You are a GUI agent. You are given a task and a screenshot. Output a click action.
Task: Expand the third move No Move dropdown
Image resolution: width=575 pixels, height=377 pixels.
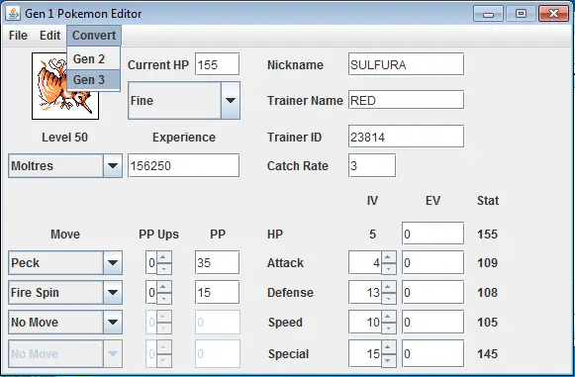coord(113,322)
